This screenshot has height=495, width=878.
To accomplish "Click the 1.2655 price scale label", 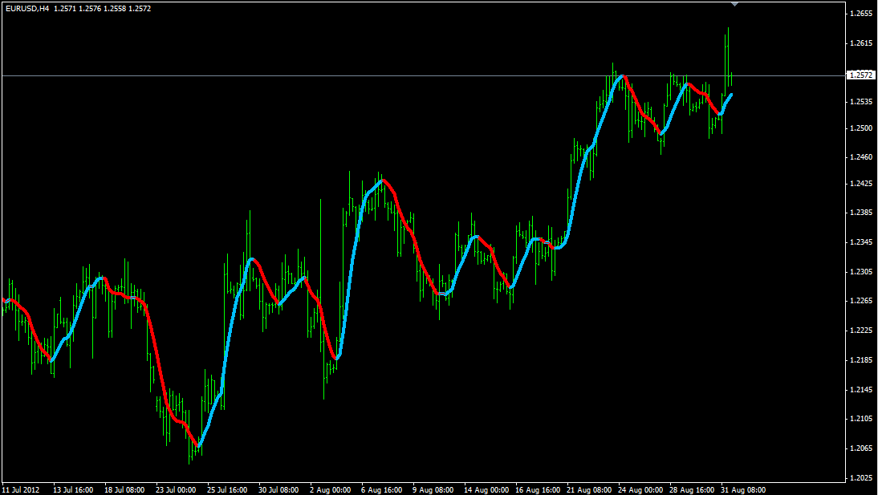I will click(x=860, y=14).
